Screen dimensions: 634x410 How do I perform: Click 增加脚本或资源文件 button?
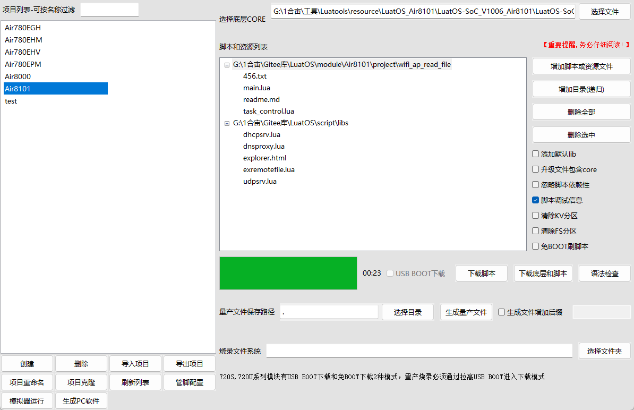581,66
